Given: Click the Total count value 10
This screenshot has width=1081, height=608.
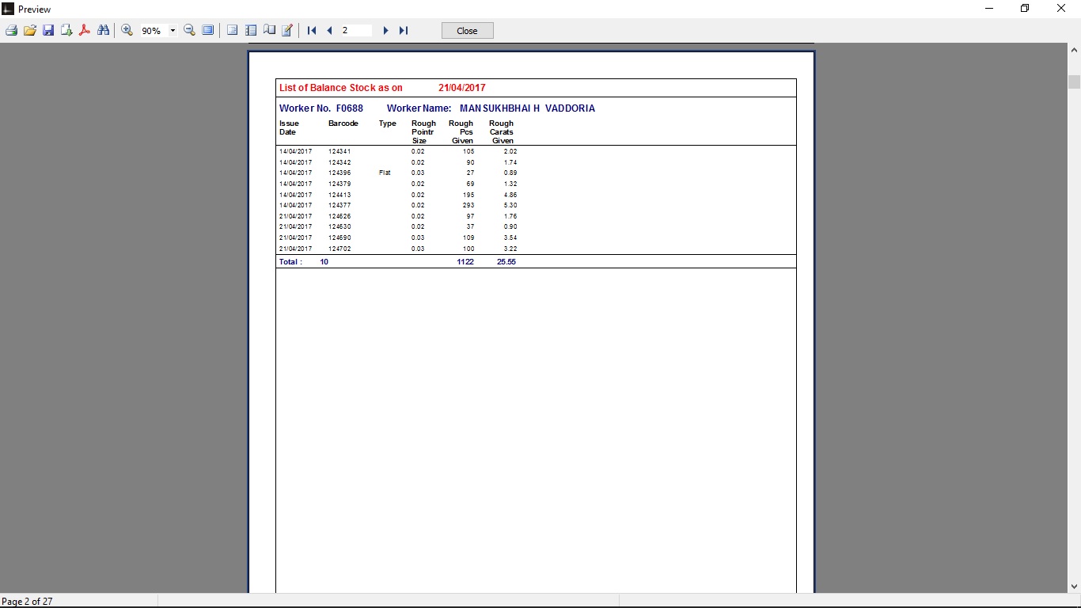Looking at the screenshot, I should 324,262.
